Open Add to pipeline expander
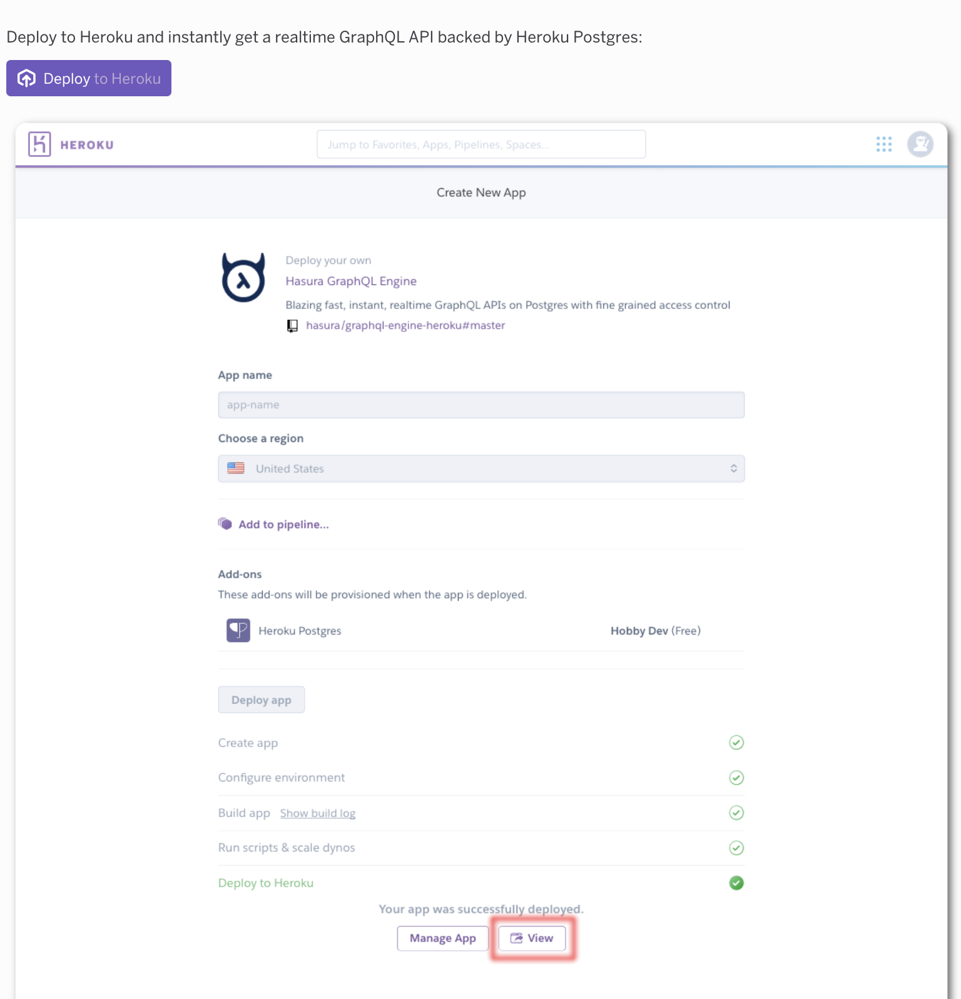The width and height of the screenshot is (961, 999). pos(283,525)
